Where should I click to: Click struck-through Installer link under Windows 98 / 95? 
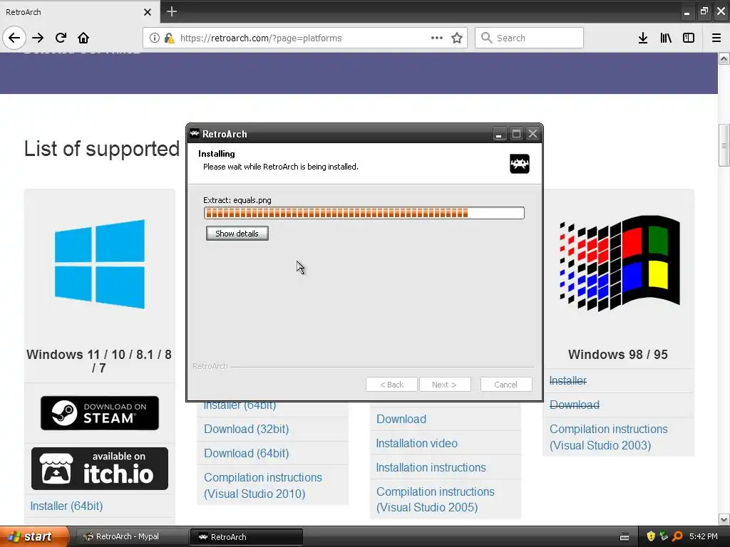pyautogui.click(x=568, y=380)
